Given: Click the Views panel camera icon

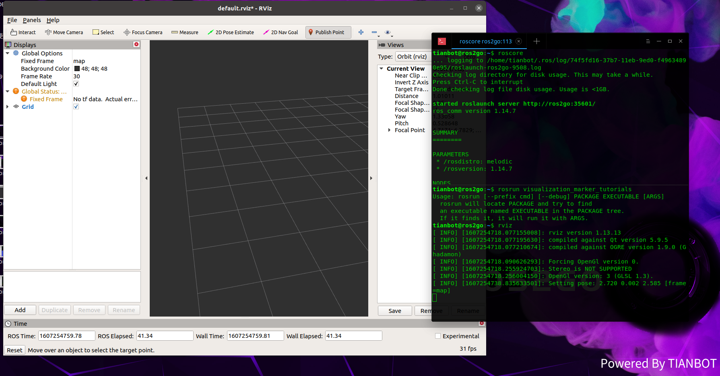Looking at the screenshot, I should pyautogui.click(x=382, y=45).
